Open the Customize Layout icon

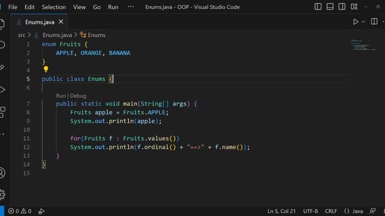click(354, 7)
